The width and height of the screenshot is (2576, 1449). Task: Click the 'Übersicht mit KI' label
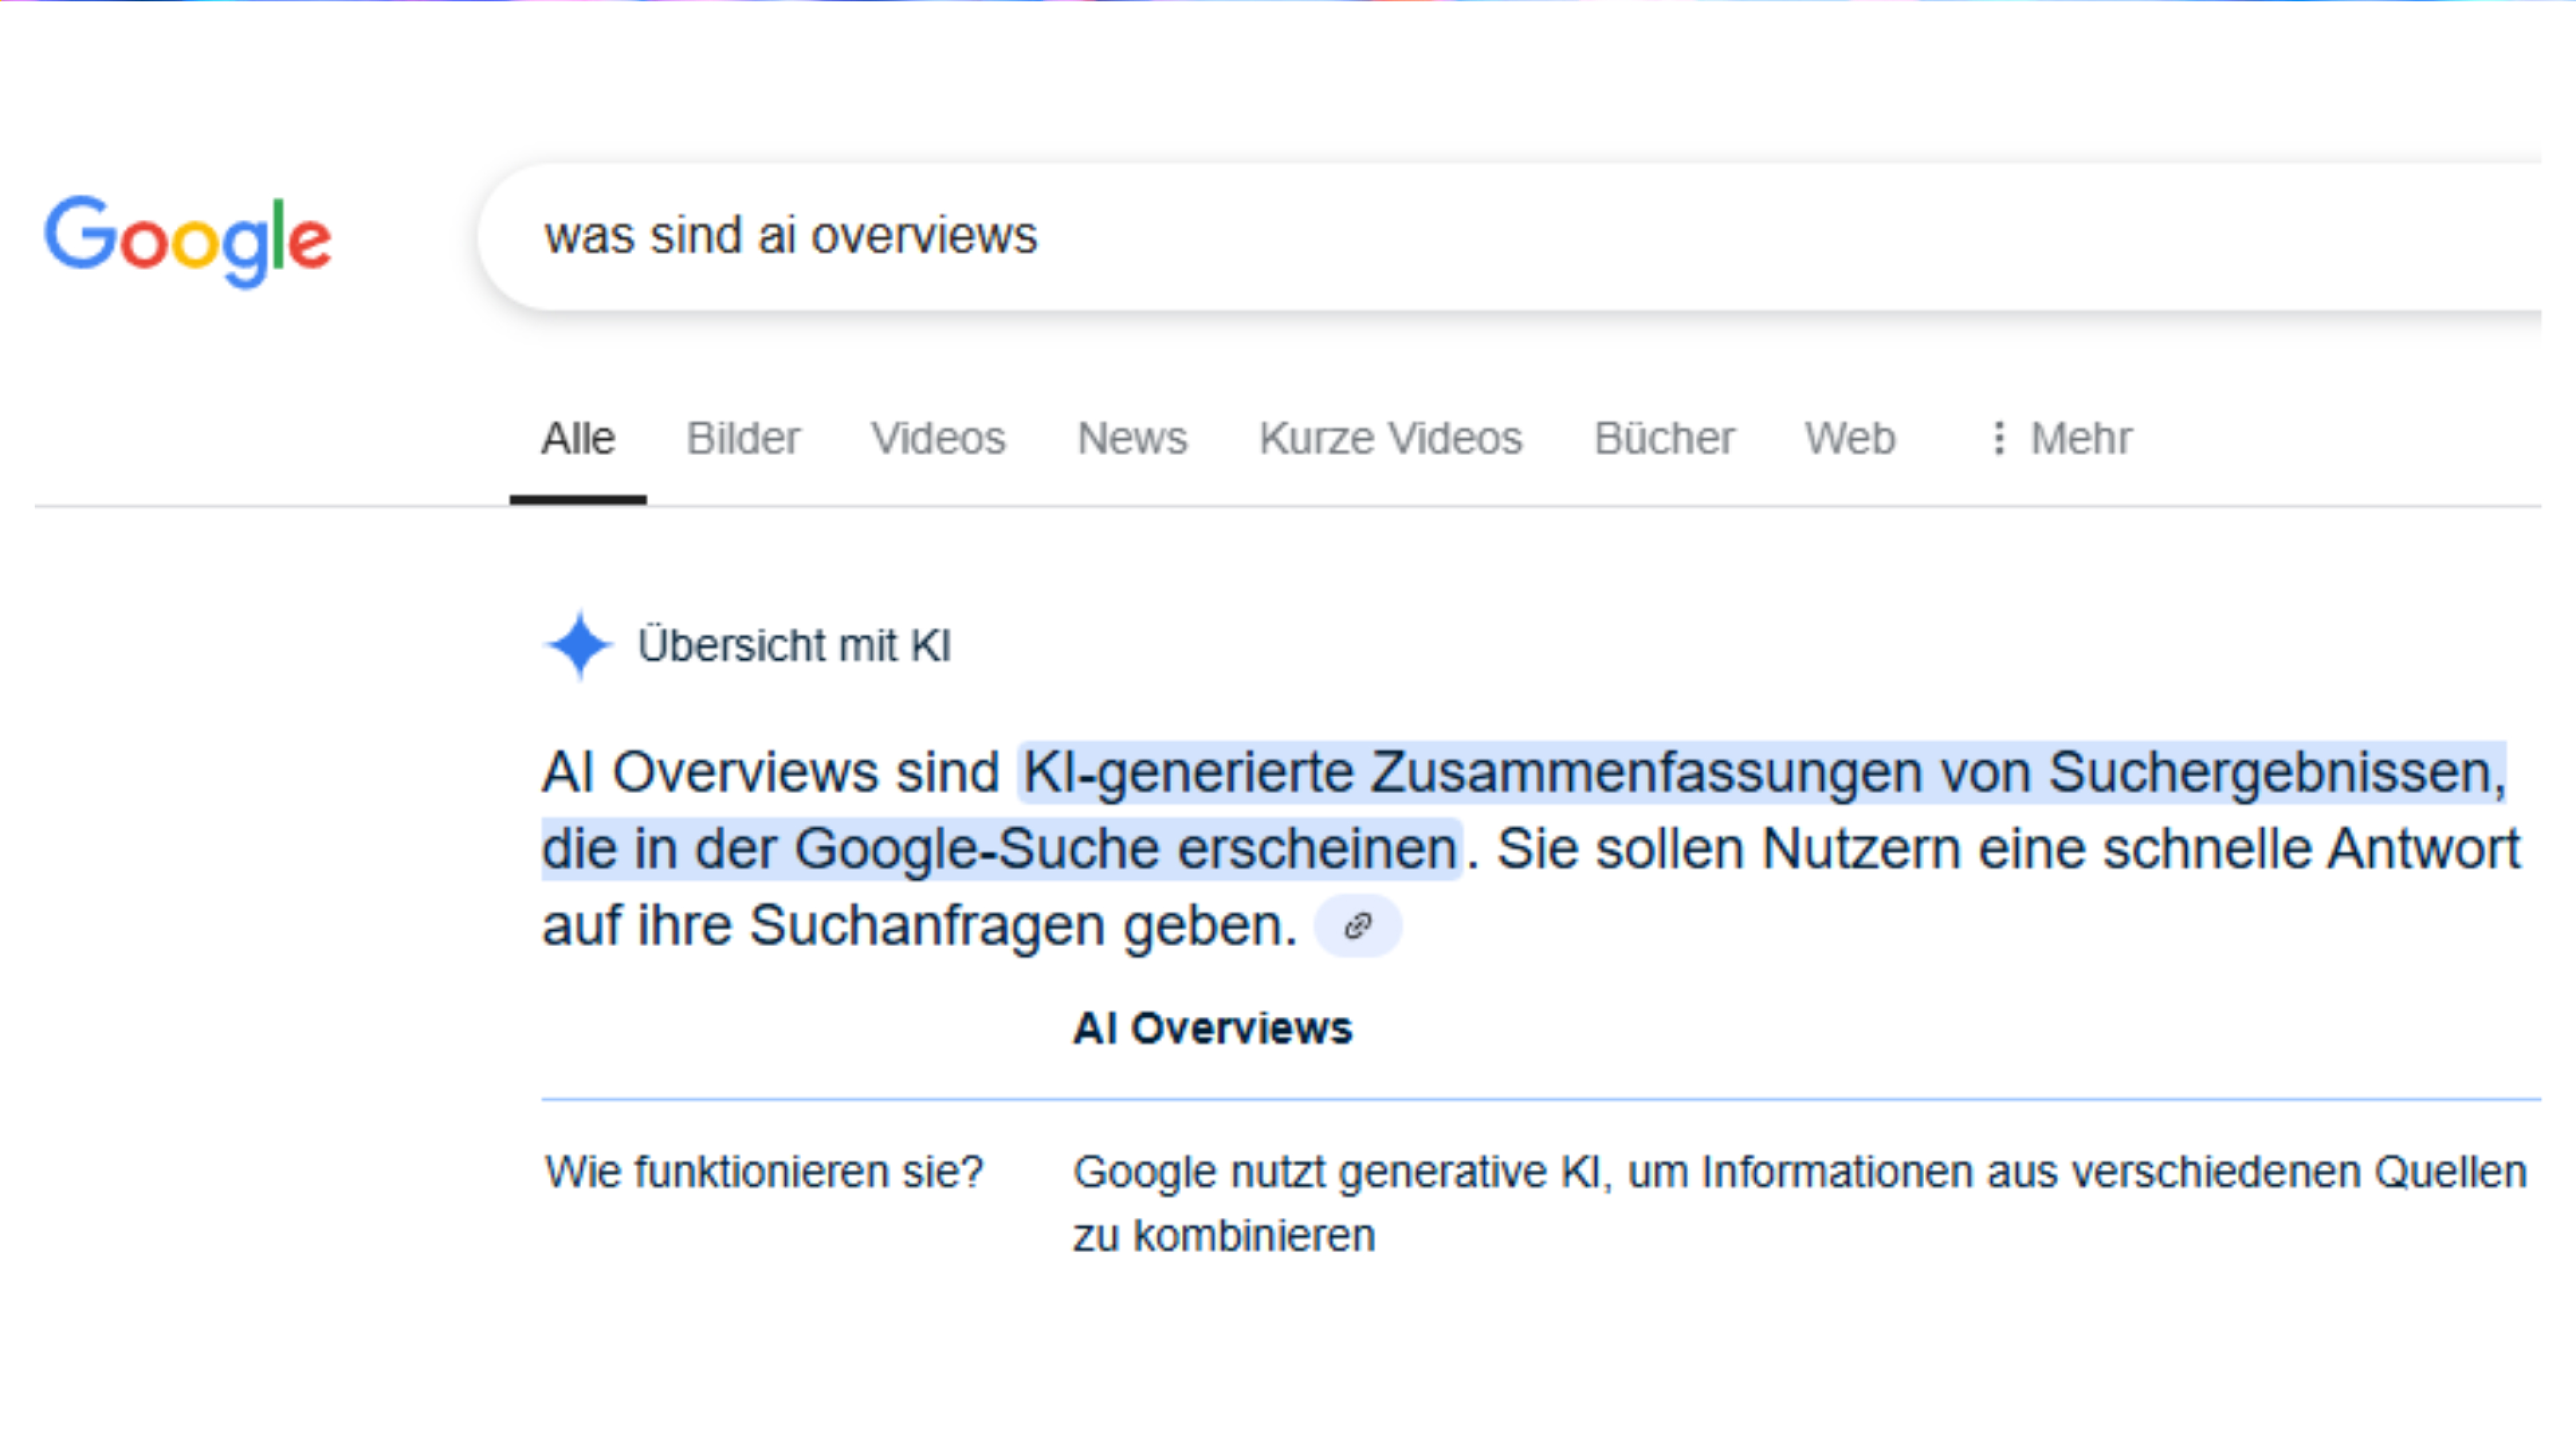pyautogui.click(x=794, y=646)
